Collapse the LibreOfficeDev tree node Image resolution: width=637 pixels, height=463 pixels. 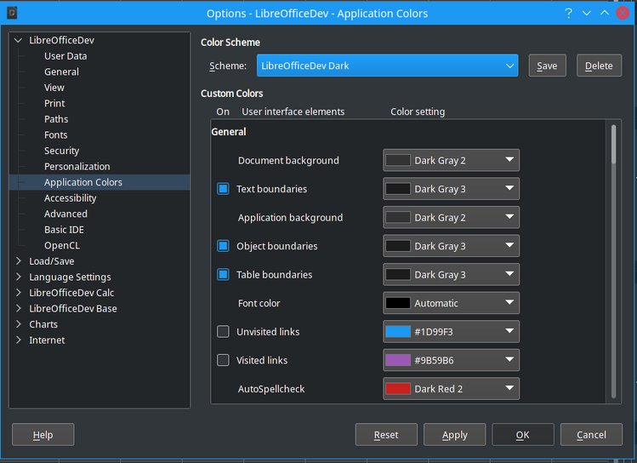coord(19,40)
